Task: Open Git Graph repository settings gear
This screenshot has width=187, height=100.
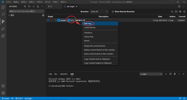Action: 180,12
